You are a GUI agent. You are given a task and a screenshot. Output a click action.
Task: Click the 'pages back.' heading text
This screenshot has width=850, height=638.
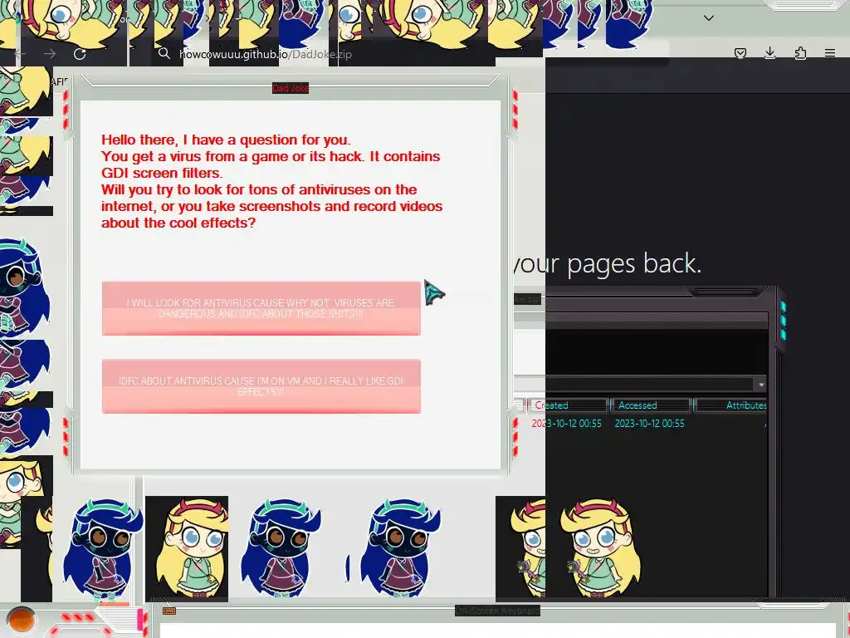pyautogui.click(x=634, y=263)
